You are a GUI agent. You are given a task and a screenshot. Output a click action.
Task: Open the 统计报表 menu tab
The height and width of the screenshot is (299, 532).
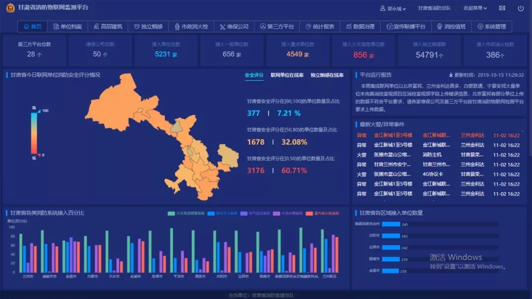click(x=320, y=27)
